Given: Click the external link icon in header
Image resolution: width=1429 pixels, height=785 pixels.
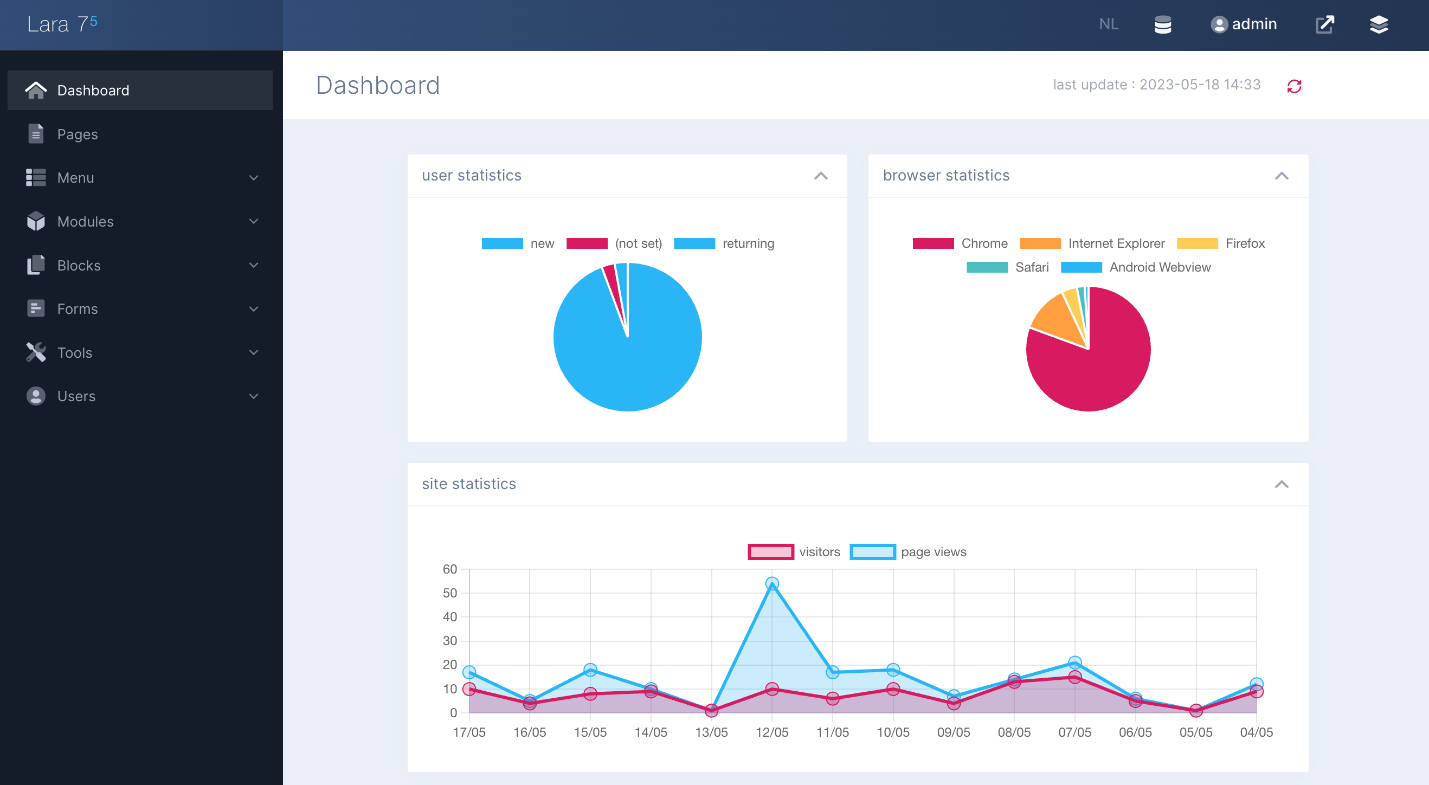Looking at the screenshot, I should [1324, 24].
